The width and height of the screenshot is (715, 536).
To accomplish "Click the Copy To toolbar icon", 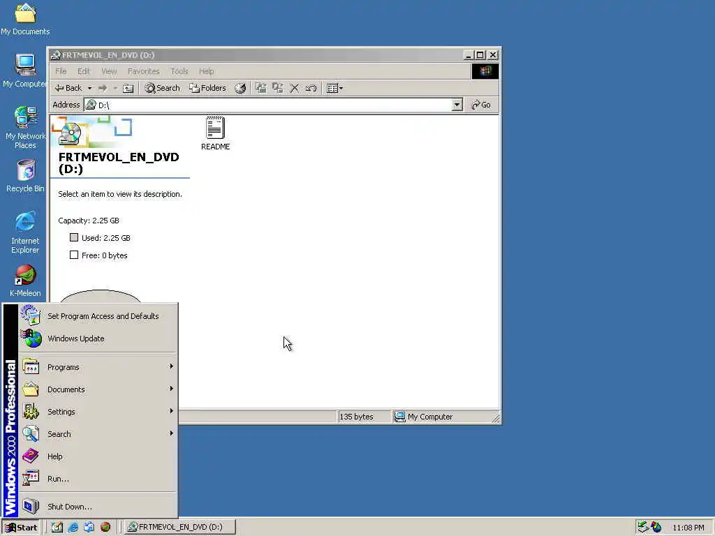I will point(278,88).
